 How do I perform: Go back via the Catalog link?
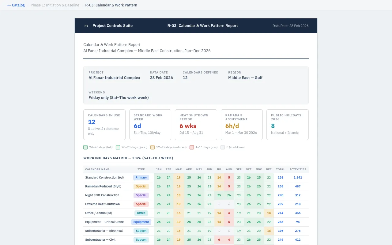click(x=16, y=5)
